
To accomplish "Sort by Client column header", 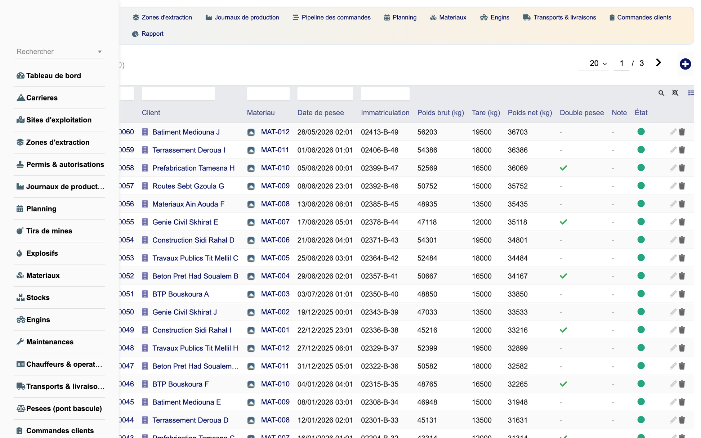I will 151,113.
